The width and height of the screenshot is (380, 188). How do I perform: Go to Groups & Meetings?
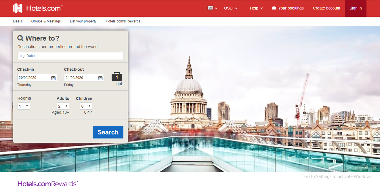[x=46, y=21]
